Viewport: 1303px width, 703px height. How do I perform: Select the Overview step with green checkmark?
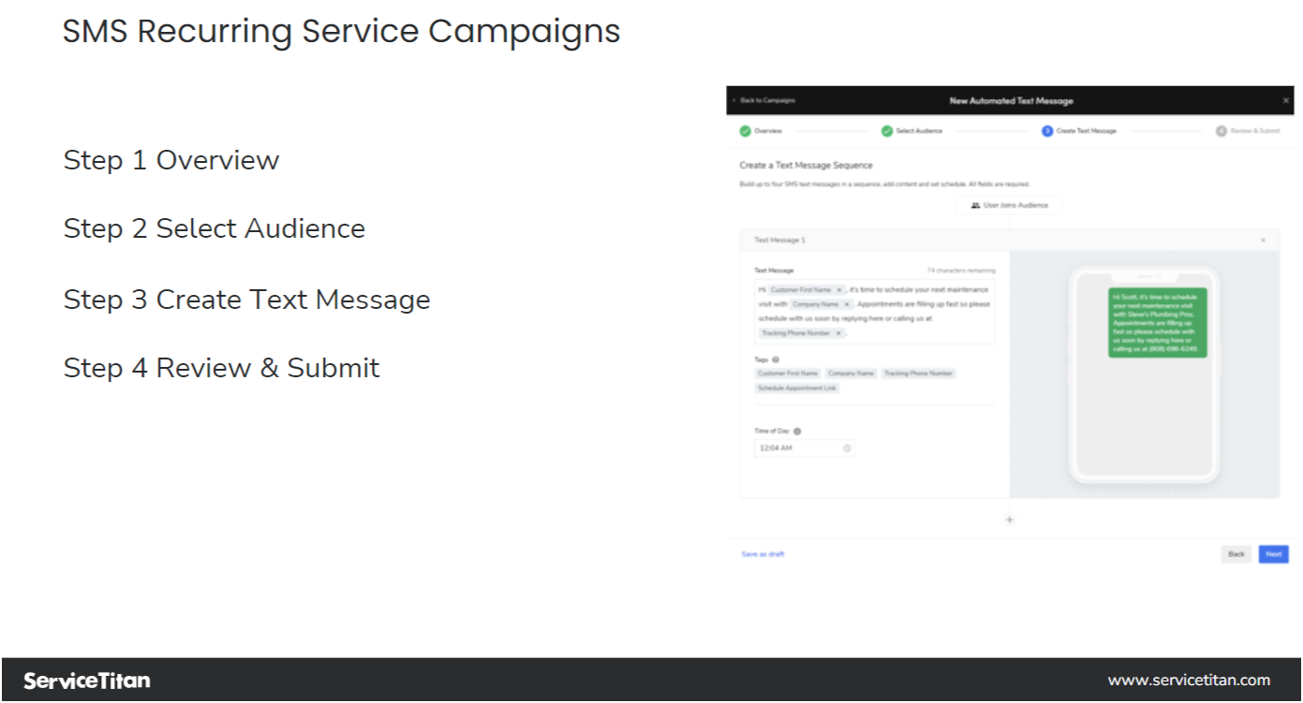tap(761, 131)
